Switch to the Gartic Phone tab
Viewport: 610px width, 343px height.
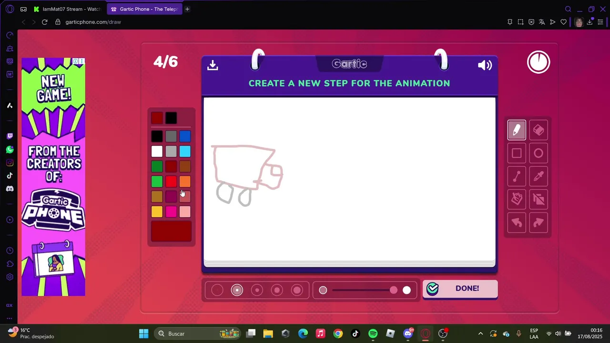pyautogui.click(x=144, y=9)
